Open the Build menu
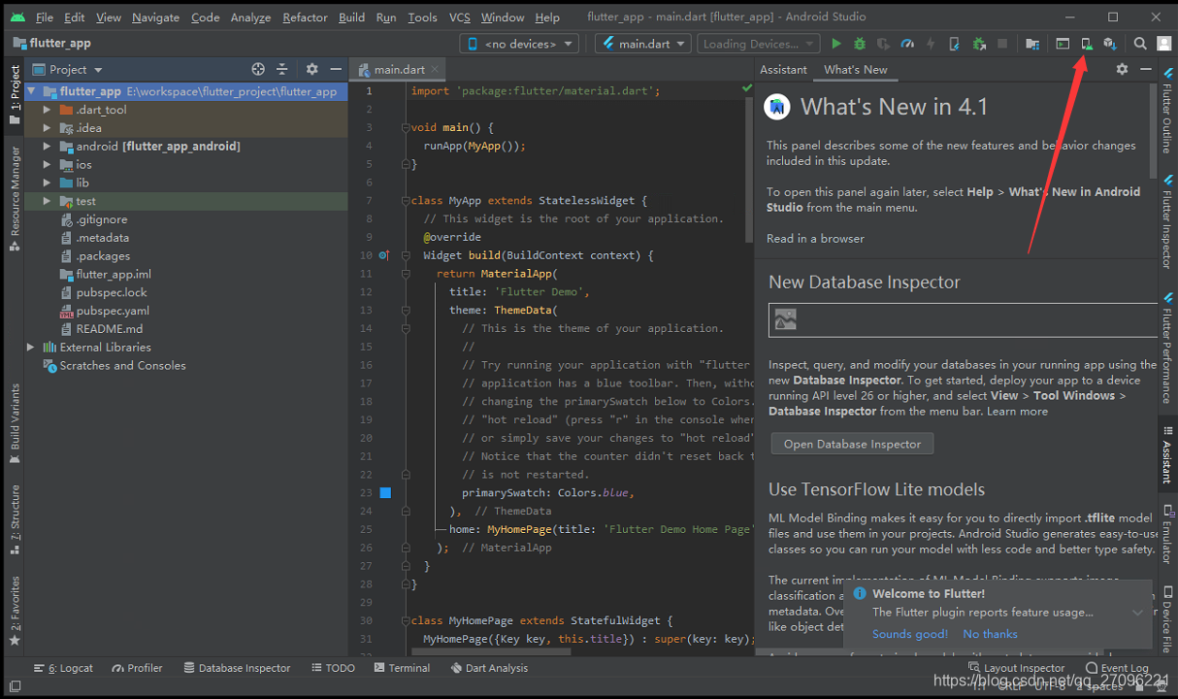Viewport: 1178px width, 699px height. tap(352, 17)
